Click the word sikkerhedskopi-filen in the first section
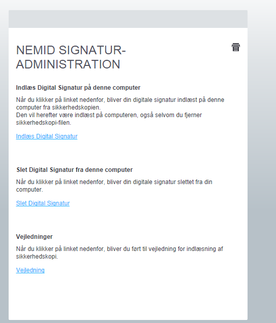 (43, 123)
